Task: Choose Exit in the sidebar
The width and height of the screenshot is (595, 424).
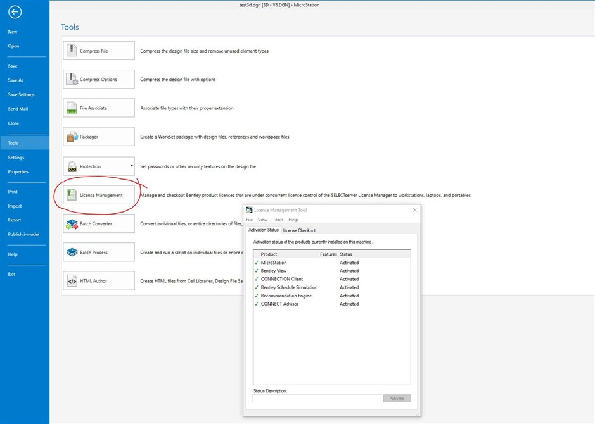Action: coord(11,274)
